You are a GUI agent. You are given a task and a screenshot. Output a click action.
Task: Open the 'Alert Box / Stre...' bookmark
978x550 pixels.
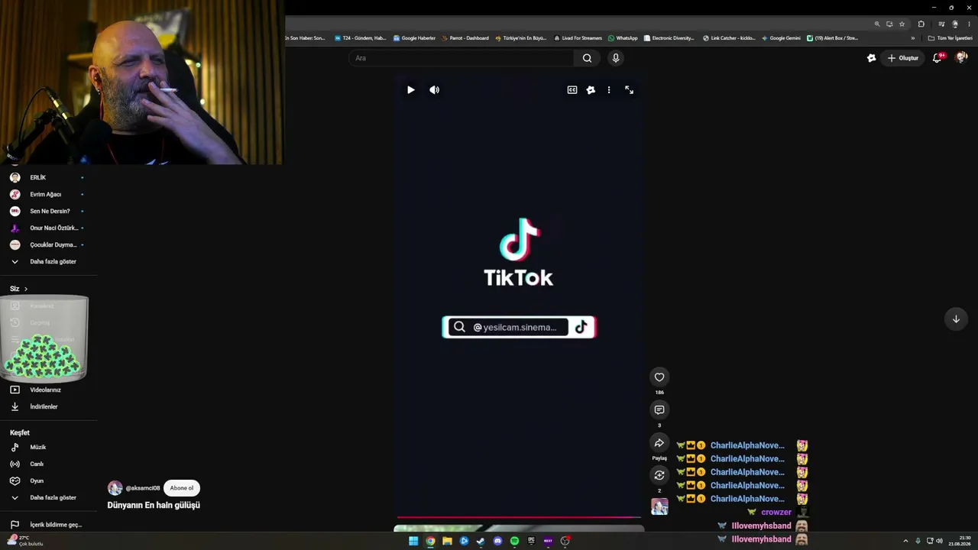pyautogui.click(x=833, y=38)
